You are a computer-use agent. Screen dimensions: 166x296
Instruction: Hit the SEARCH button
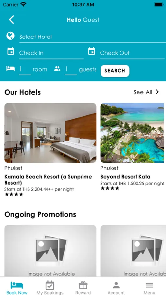[115, 71]
